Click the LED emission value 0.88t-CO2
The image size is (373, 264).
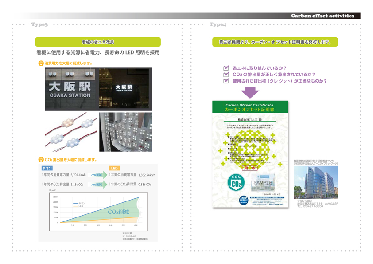point(144,185)
